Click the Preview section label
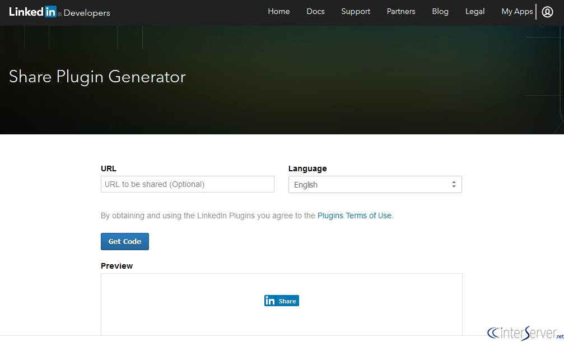The width and height of the screenshot is (564, 342). point(117,266)
